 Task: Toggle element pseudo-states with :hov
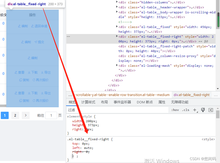click(175, 110)
